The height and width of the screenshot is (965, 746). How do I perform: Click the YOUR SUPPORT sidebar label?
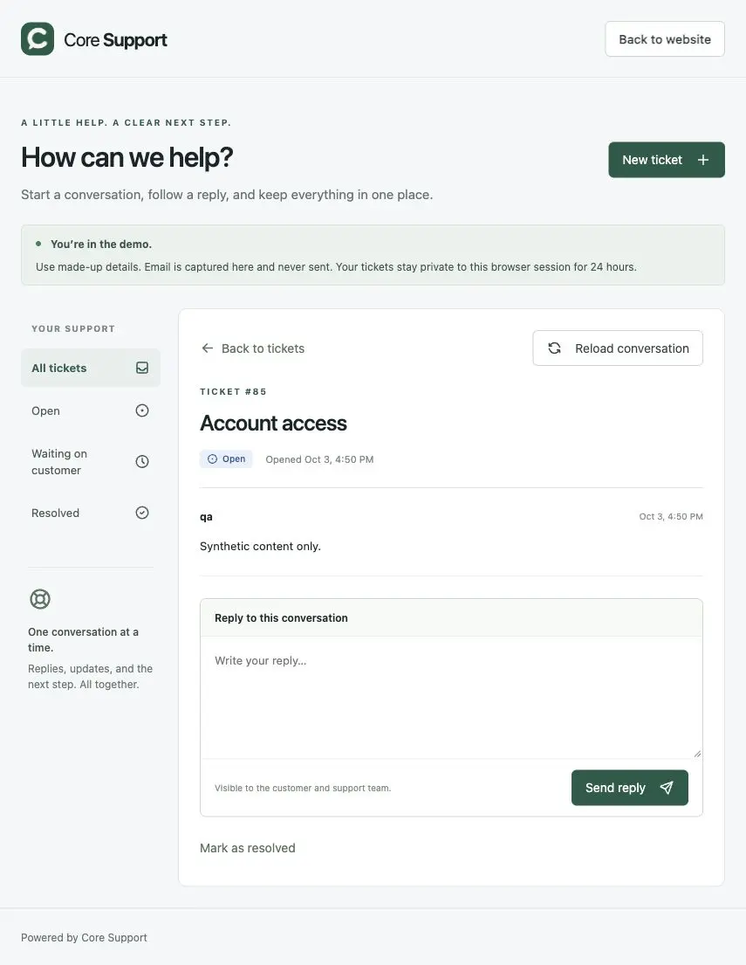[73, 328]
